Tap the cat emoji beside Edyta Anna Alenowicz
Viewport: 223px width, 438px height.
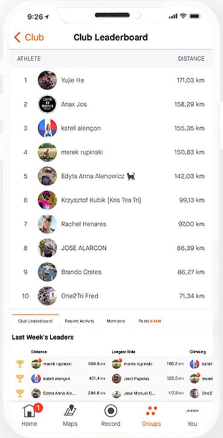[131, 176]
